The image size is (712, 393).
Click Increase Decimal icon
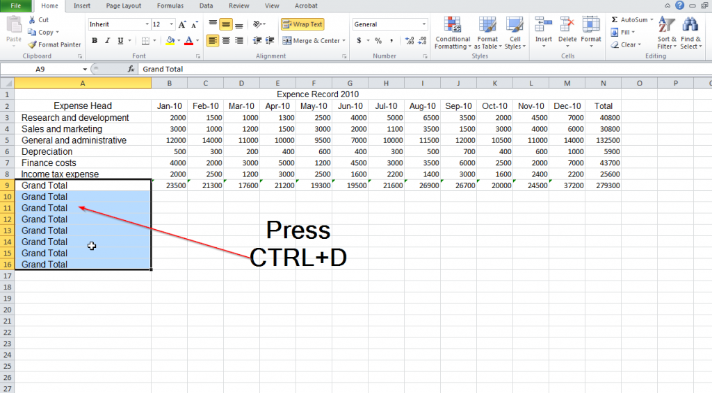[x=410, y=41]
